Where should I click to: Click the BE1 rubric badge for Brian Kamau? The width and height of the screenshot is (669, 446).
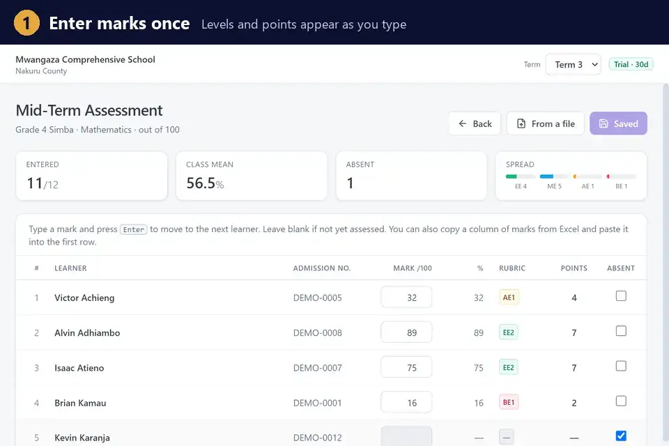(509, 403)
